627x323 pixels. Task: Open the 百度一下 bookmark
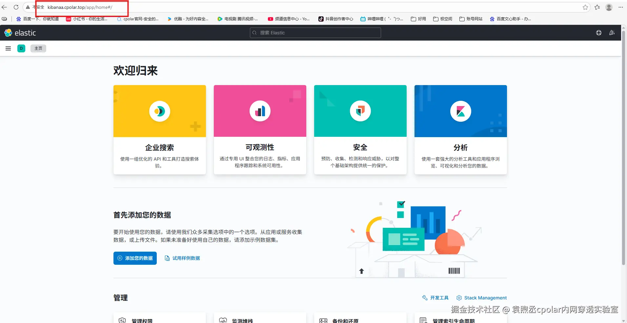click(x=38, y=19)
